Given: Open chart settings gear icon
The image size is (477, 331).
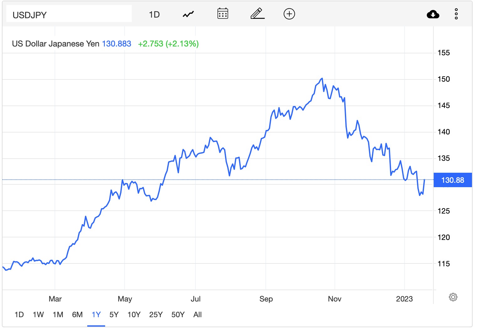Looking at the screenshot, I should pos(453,297).
